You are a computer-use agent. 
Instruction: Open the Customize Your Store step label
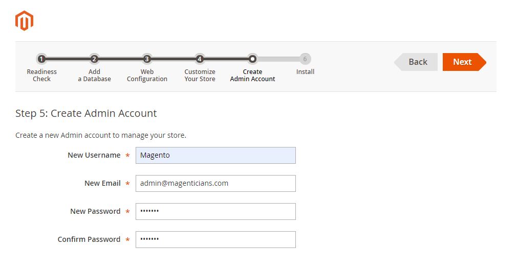coord(200,75)
